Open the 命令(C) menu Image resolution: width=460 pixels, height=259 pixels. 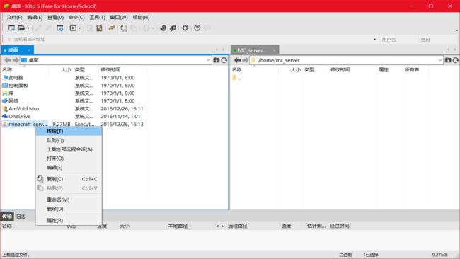(76, 17)
